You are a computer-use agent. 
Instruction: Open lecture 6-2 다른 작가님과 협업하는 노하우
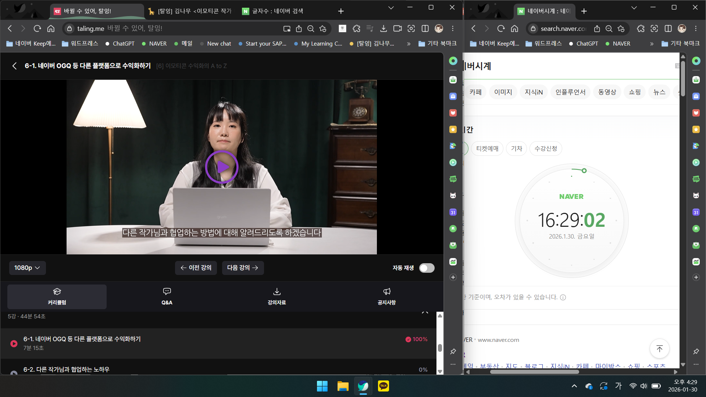click(66, 369)
